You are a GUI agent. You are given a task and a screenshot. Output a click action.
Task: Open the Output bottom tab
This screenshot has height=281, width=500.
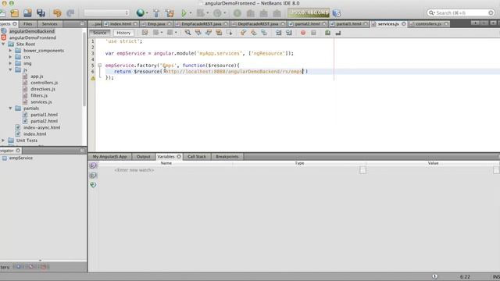click(143, 156)
